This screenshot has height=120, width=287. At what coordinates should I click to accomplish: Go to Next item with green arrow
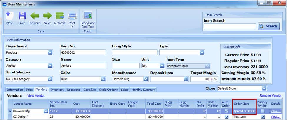(47, 16)
